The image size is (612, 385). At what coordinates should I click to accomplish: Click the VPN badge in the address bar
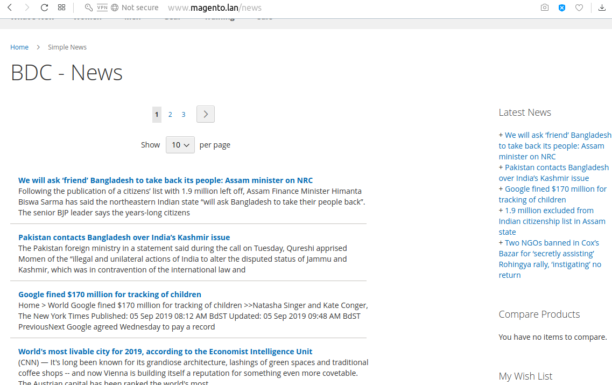[x=102, y=8]
